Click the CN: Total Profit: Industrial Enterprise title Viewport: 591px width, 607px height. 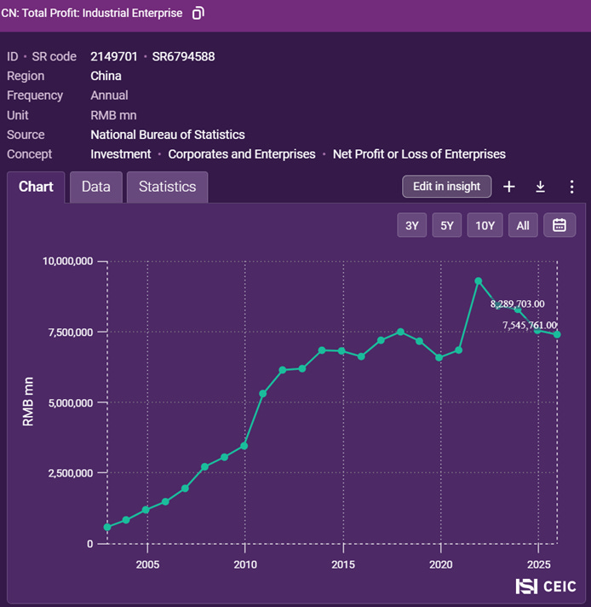[x=92, y=13]
